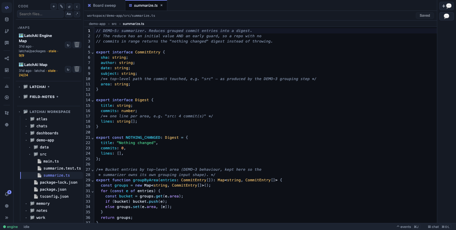
Task: Click the Saved status button
Action: click(425, 16)
